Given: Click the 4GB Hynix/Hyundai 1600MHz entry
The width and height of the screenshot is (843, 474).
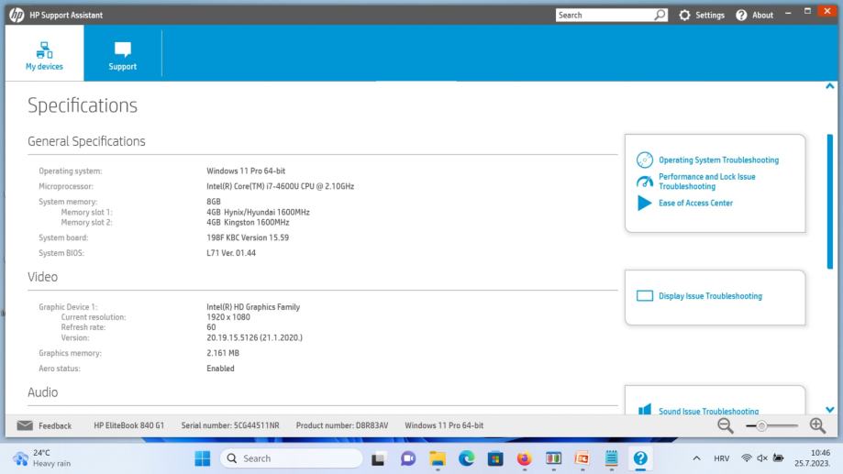Looking at the screenshot, I should click(x=258, y=213).
